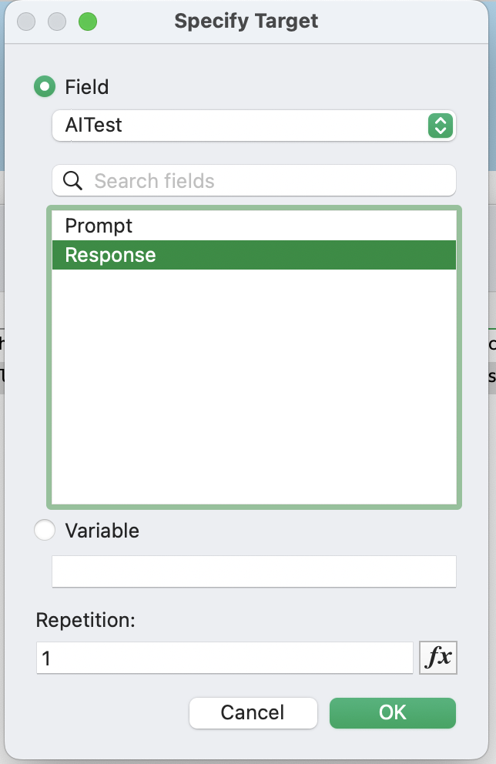Click the Variable option label text
This screenshot has width=496, height=764.
102,531
